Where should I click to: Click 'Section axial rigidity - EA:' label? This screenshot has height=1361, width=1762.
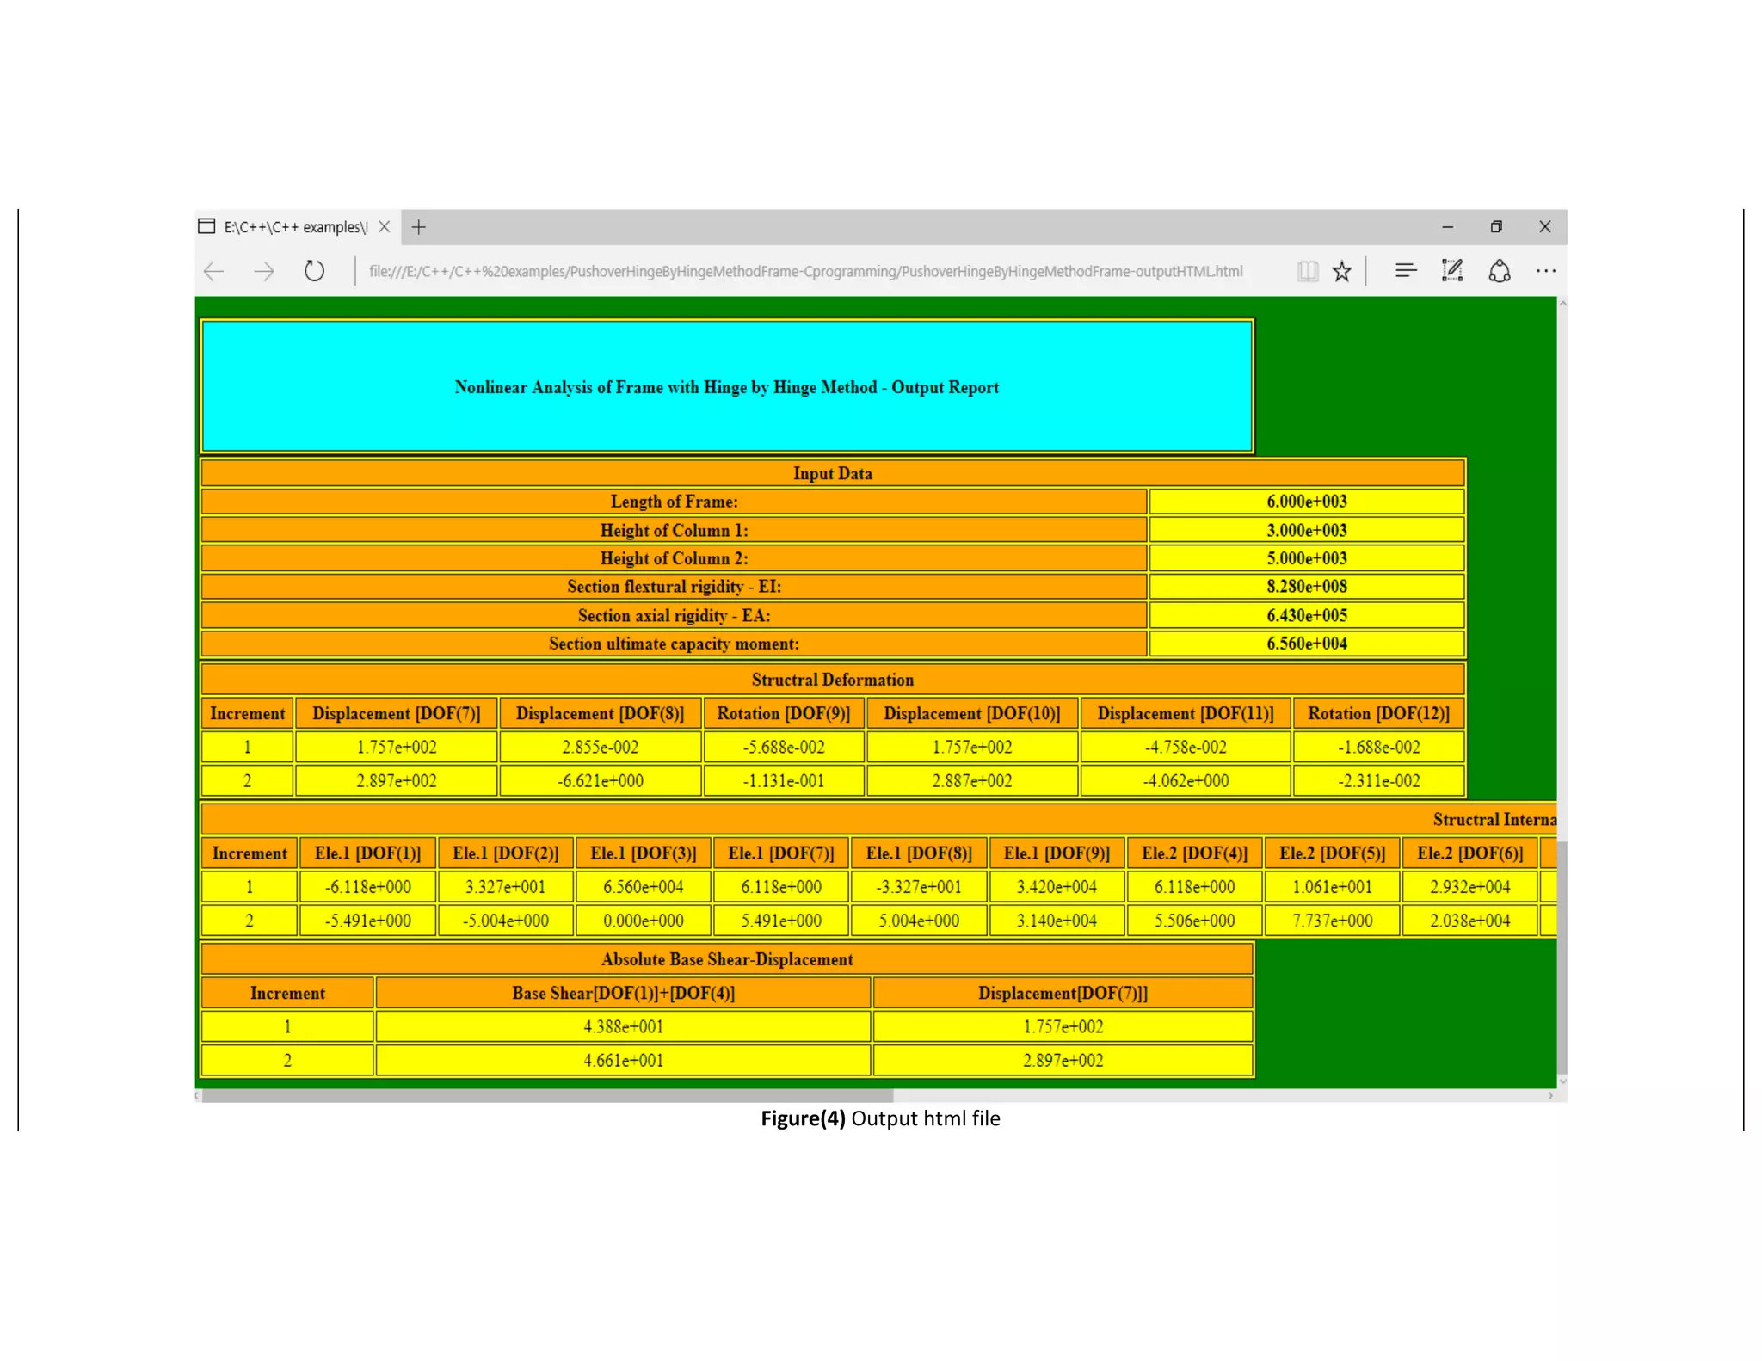coord(675,616)
